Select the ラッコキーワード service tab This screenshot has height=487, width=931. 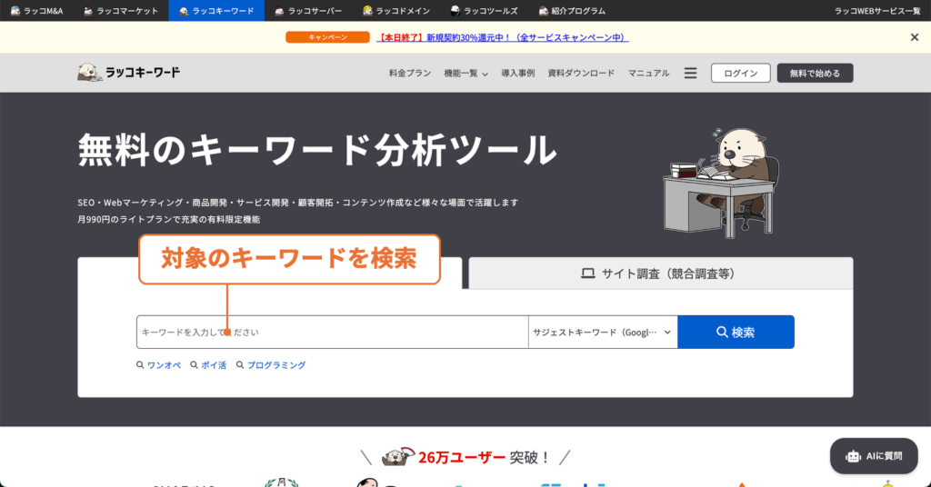216,11
